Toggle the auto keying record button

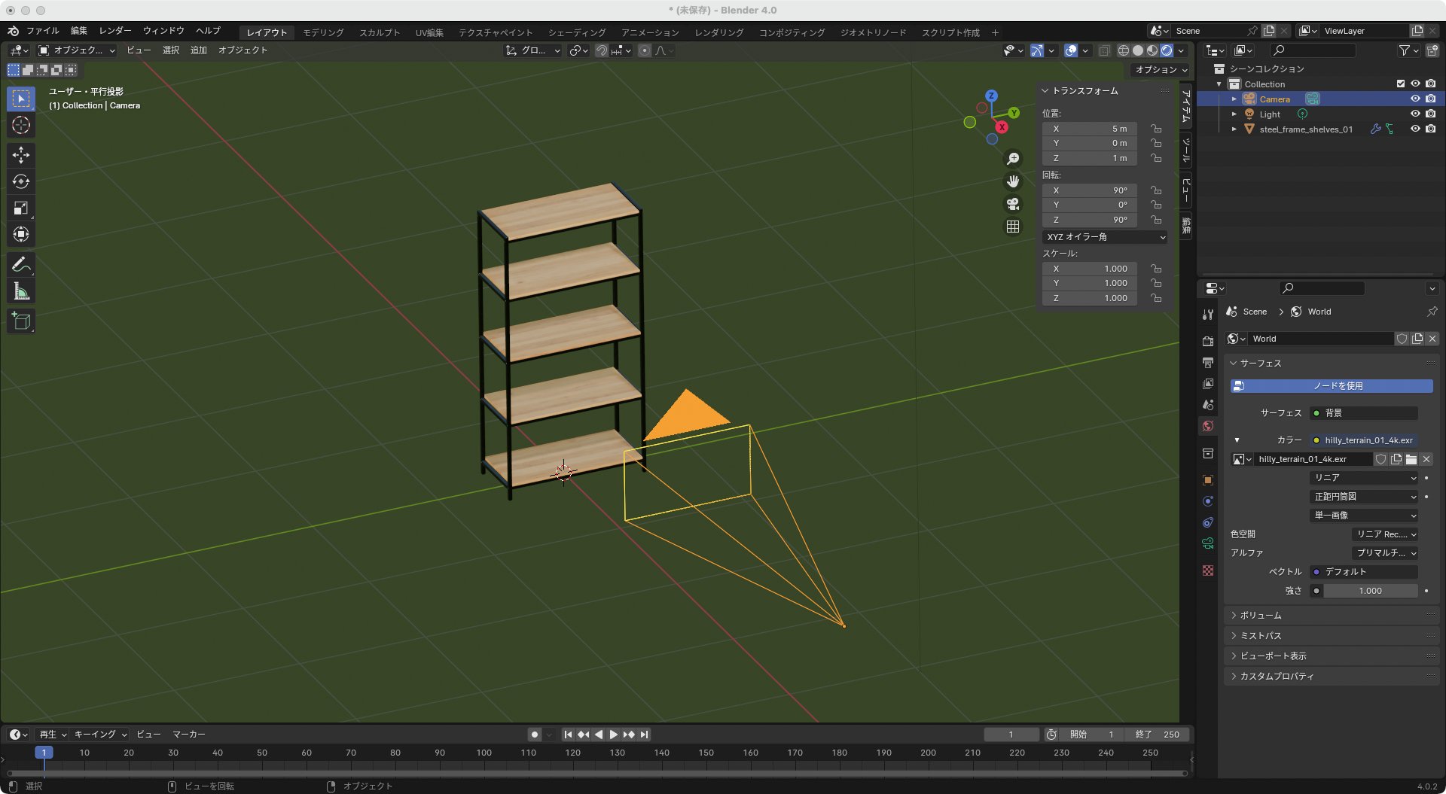(535, 735)
